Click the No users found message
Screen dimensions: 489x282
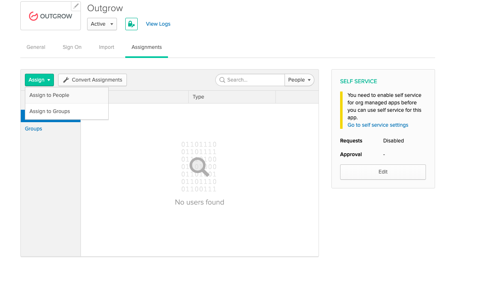(199, 202)
